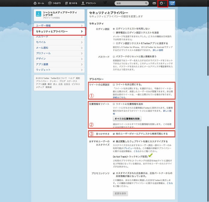Viewport: 209px width, 202px height.
Task: Click the Twitter bird logo
Action: click(105, 3)
